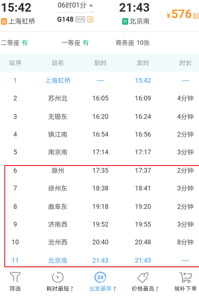
Task: Toggle 价格最高 sort direction arrow
Action: coord(157,289)
